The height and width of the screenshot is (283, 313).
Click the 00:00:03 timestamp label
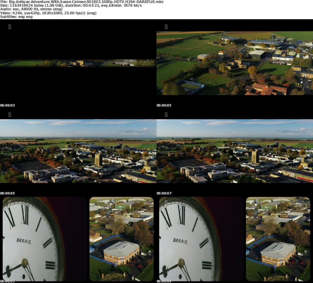point(8,105)
